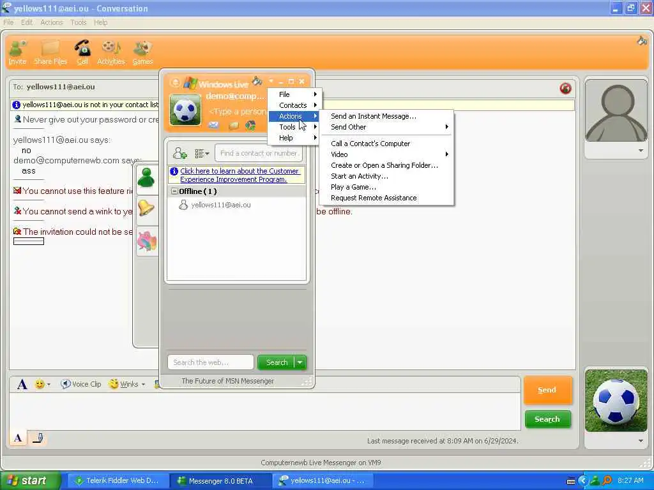Click the Find a contact or number field
The width and height of the screenshot is (654, 490).
tap(259, 153)
